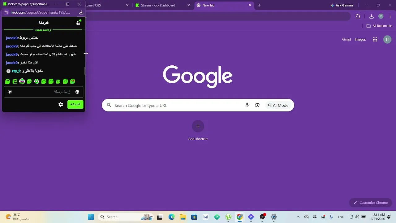Viewport: 396px width, 223px height.
Task: Open OBS Studio from taskbar
Action: pyautogui.click(x=262, y=217)
